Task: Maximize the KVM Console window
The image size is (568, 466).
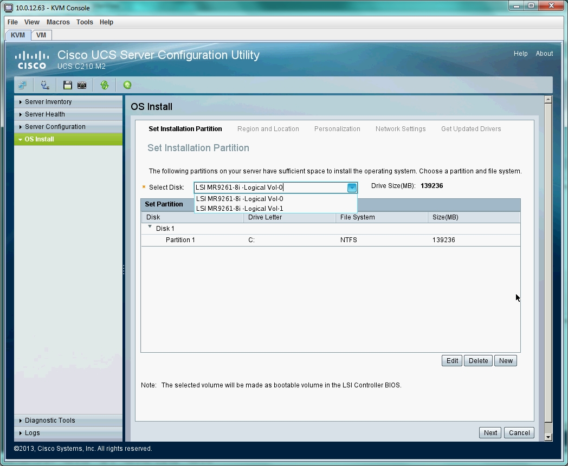Action: coord(531,6)
